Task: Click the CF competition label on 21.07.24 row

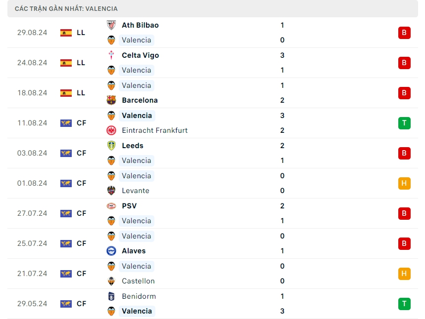Action: (x=82, y=274)
